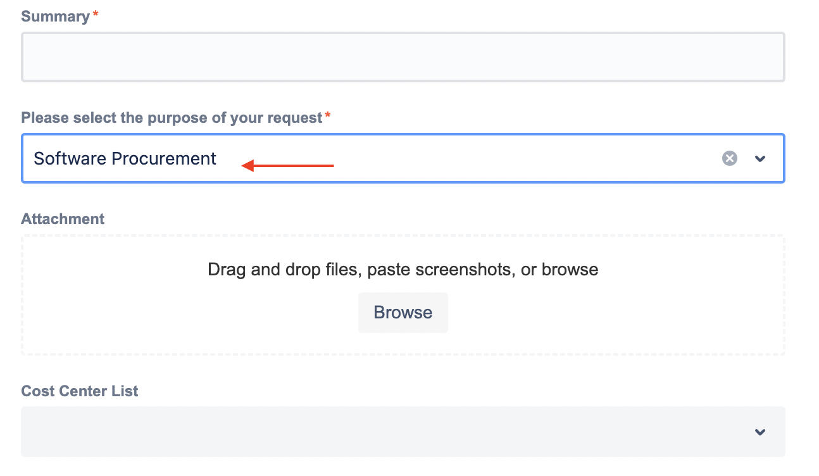The height and width of the screenshot is (476, 819).
Task: Click the browse link in the attachment hint text
Action: [x=568, y=269]
